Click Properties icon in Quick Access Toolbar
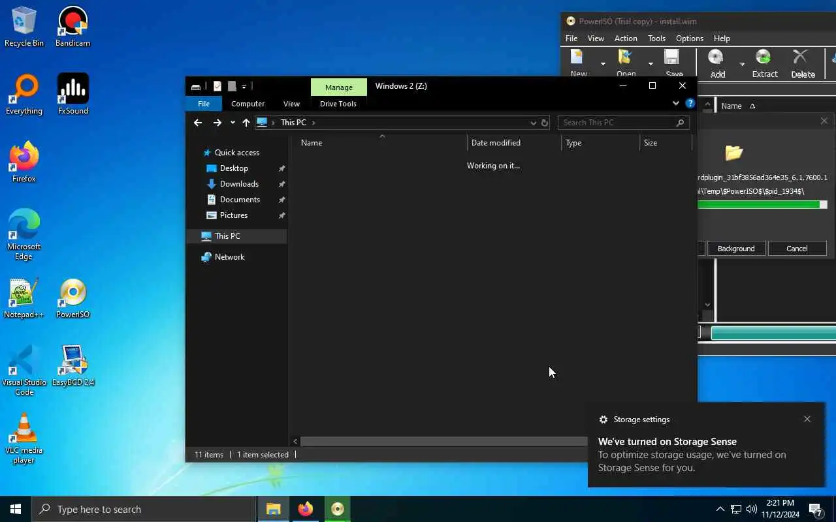 [x=217, y=86]
